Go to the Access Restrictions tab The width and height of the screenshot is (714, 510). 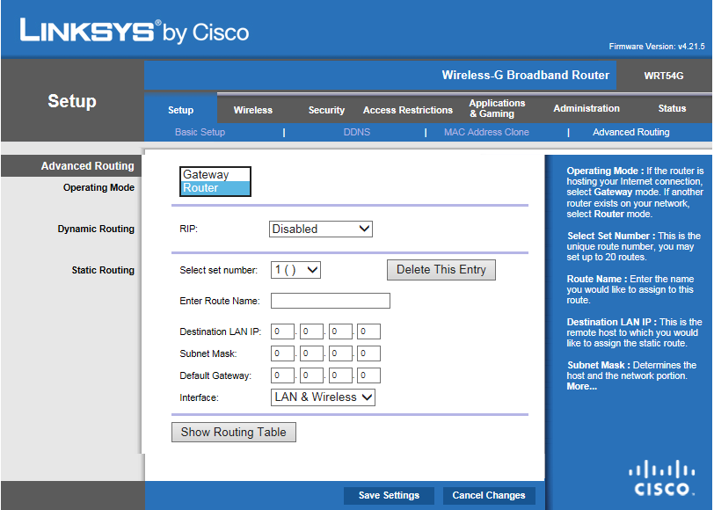click(x=407, y=110)
